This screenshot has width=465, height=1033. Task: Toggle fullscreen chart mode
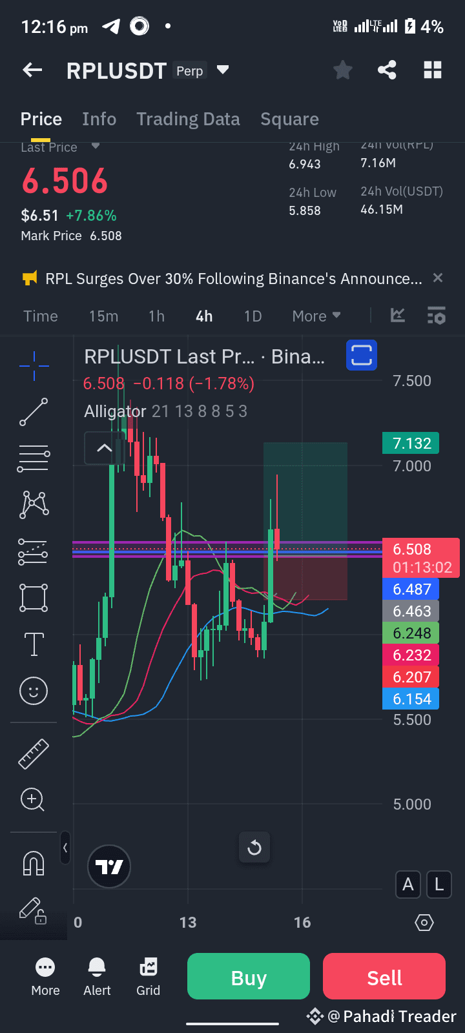[x=361, y=355]
